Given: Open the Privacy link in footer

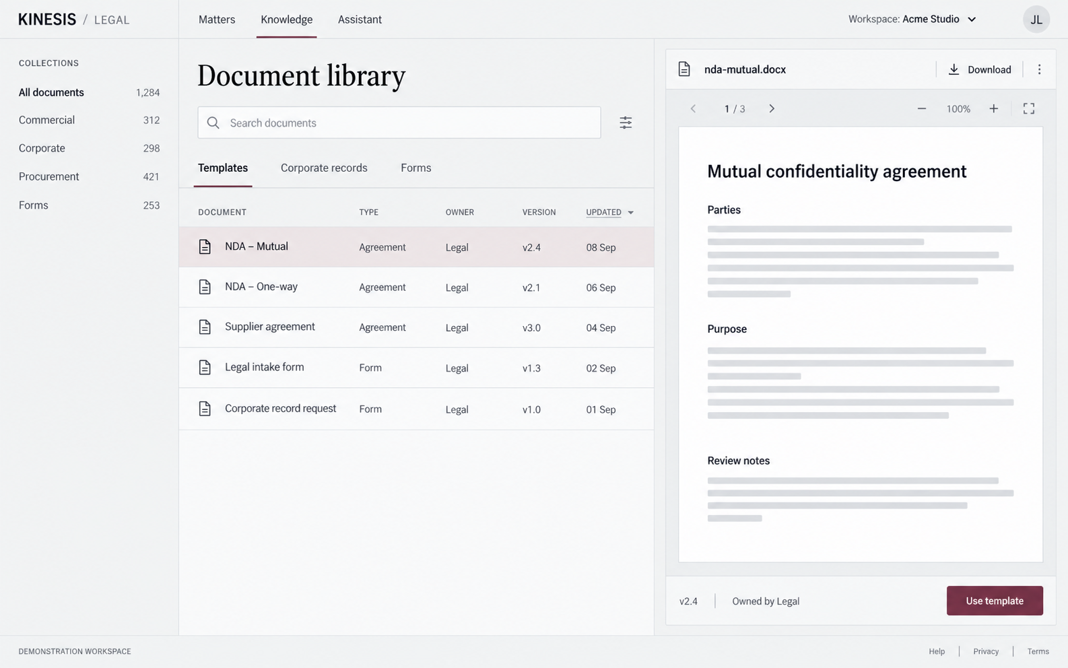Looking at the screenshot, I should pyautogui.click(x=986, y=651).
